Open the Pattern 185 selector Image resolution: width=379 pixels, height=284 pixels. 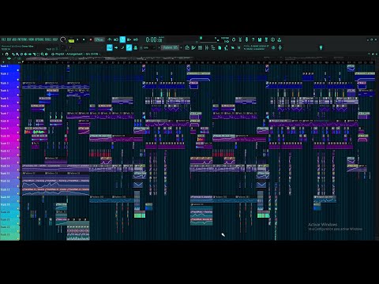coord(171,47)
